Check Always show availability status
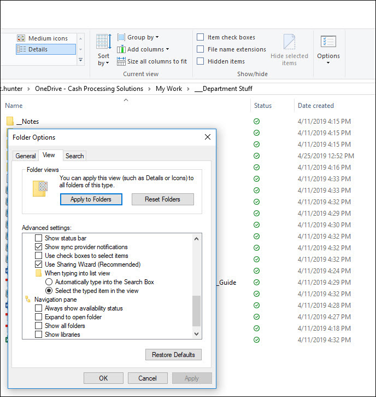Viewport: 376px width, 397px height. [38, 308]
